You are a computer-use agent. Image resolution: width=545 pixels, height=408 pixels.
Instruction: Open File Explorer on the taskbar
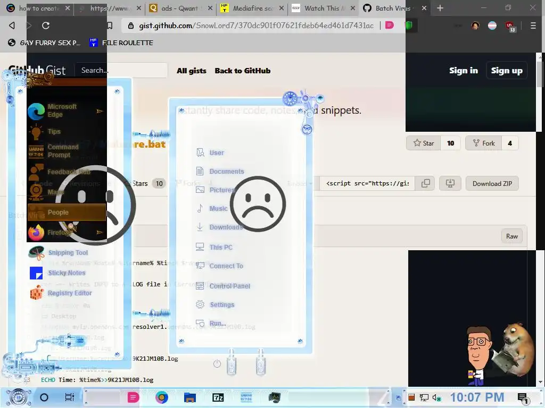click(x=190, y=397)
